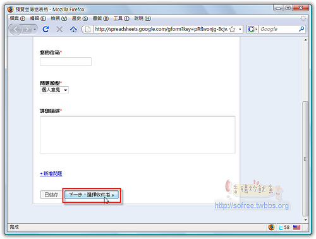Open the 說明 (H) menu

point(143,18)
